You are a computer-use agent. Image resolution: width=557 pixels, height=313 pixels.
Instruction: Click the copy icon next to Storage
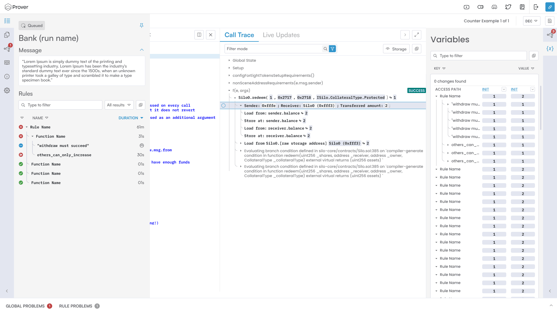point(417,49)
